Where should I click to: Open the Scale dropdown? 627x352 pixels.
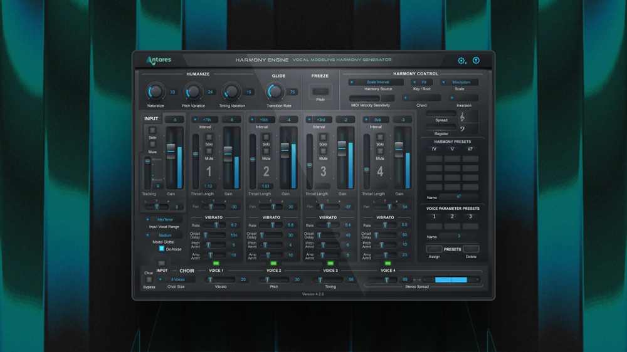pos(460,82)
